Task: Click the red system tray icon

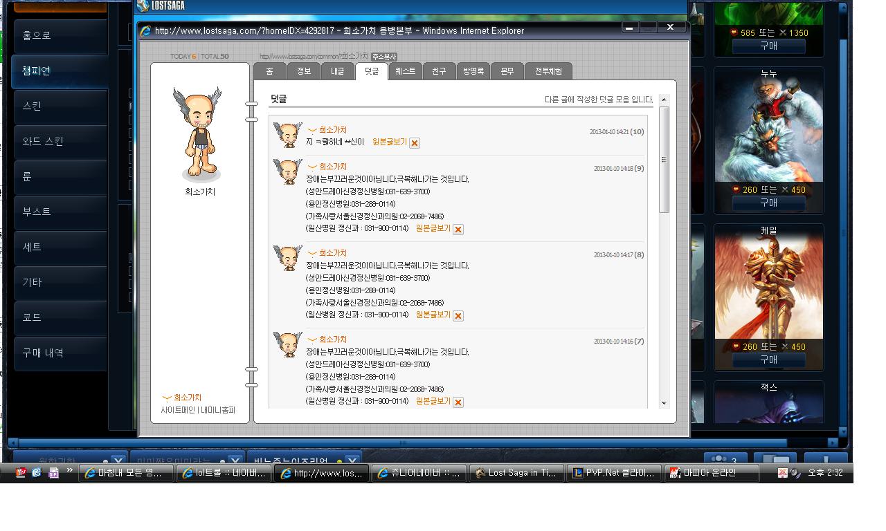Action: [x=782, y=473]
